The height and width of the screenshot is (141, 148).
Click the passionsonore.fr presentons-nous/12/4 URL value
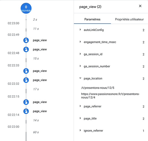point(110,96)
